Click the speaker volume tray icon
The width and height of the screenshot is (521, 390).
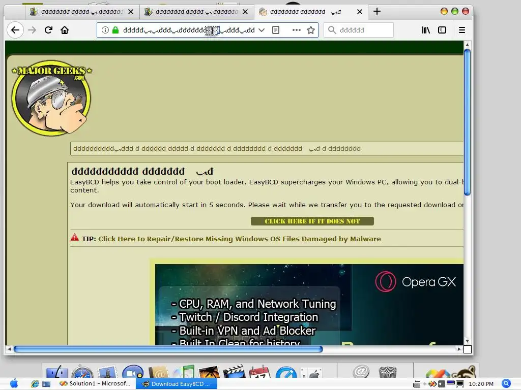pyautogui.click(x=441, y=384)
